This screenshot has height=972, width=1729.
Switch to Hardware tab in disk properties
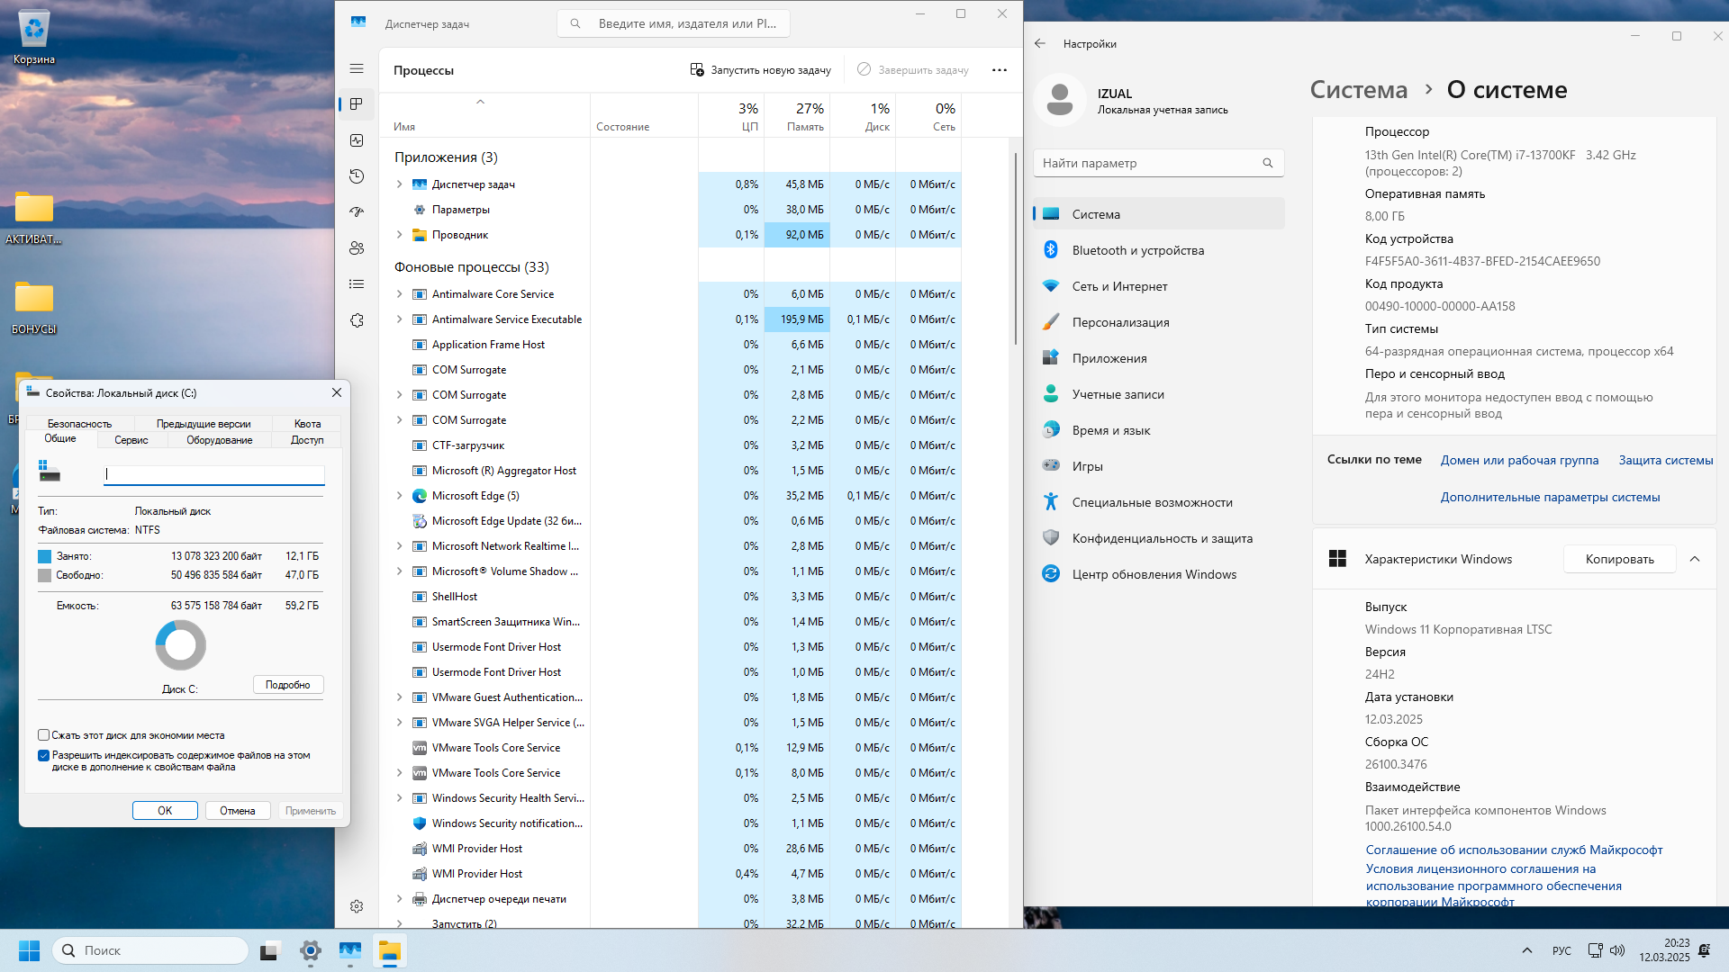[219, 440]
